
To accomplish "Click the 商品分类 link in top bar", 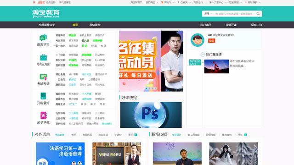I will point(198,2).
